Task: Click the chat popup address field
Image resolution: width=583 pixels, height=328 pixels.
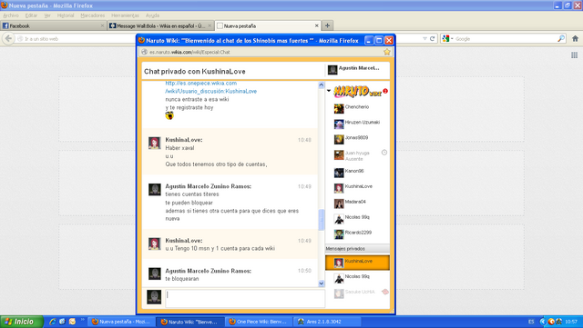Action: click(x=265, y=52)
